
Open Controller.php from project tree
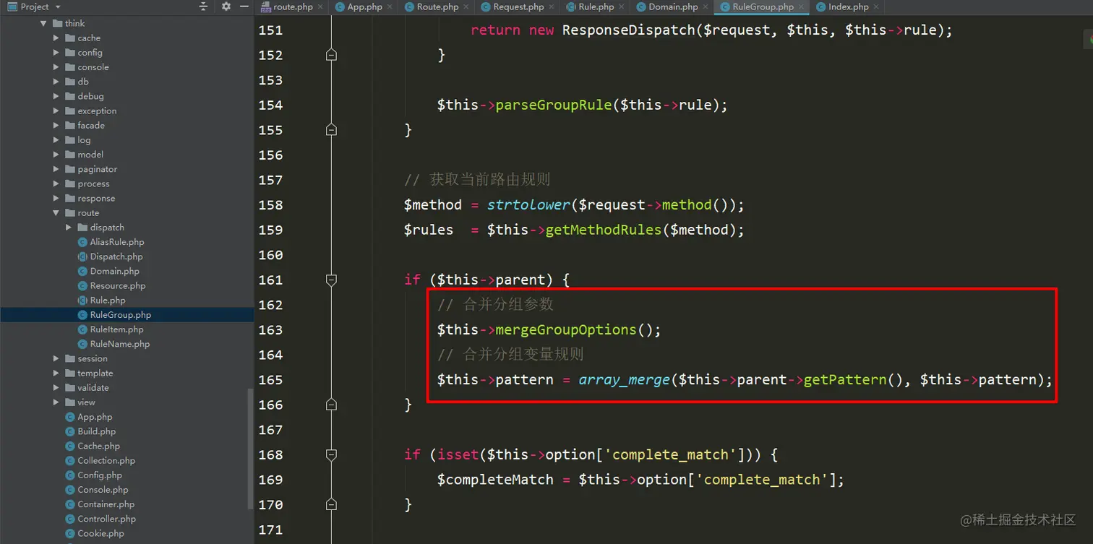click(106, 519)
